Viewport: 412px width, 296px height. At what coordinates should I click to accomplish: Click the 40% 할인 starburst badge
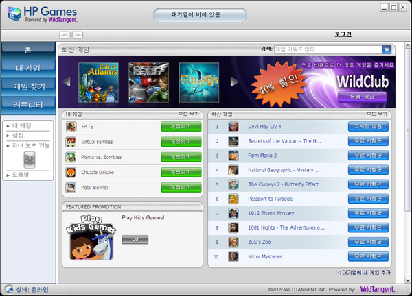[x=279, y=84]
